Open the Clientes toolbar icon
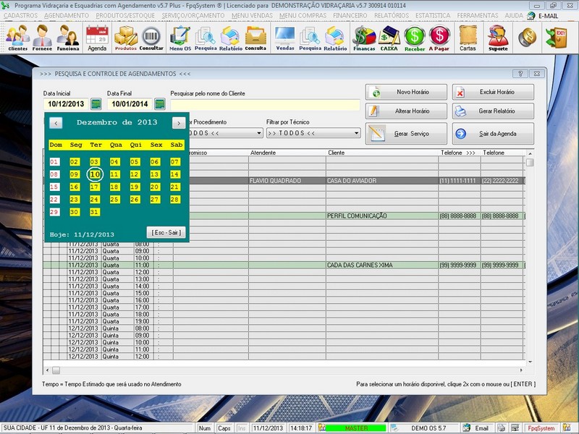The height and width of the screenshot is (434, 579). pyautogui.click(x=18, y=37)
